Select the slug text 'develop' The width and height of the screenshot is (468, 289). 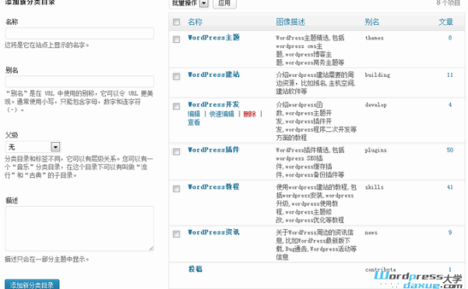tap(376, 105)
